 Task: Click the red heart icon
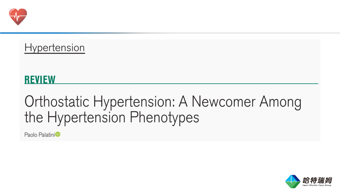point(18,17)
